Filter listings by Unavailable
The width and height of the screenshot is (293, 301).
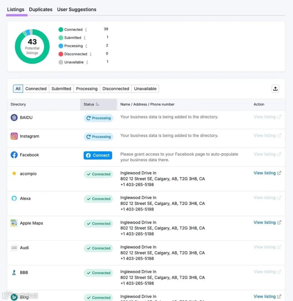coord(145,89)
